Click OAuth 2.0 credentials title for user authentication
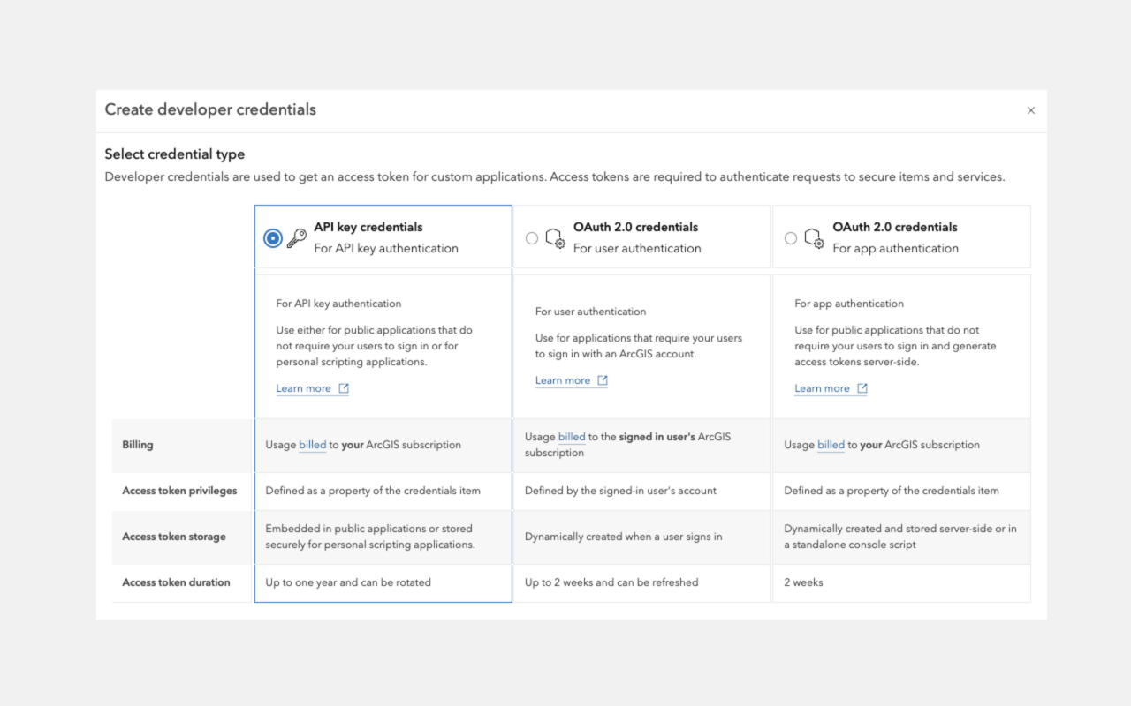The width and height of the screenshot is (1131, 706). (x=635, y=227)
